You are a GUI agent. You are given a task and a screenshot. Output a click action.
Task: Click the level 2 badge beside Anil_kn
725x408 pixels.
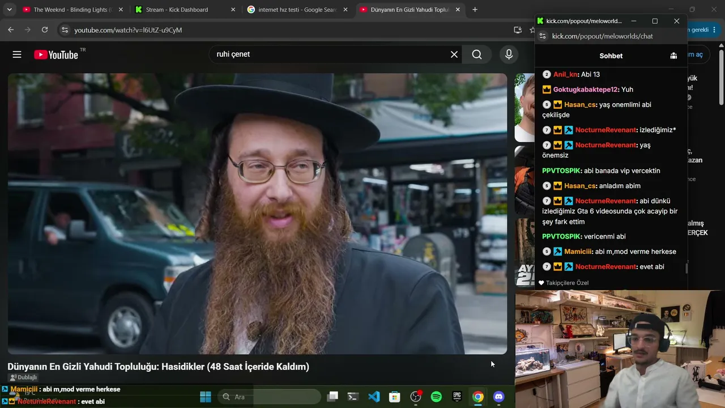tap(547, 74)
